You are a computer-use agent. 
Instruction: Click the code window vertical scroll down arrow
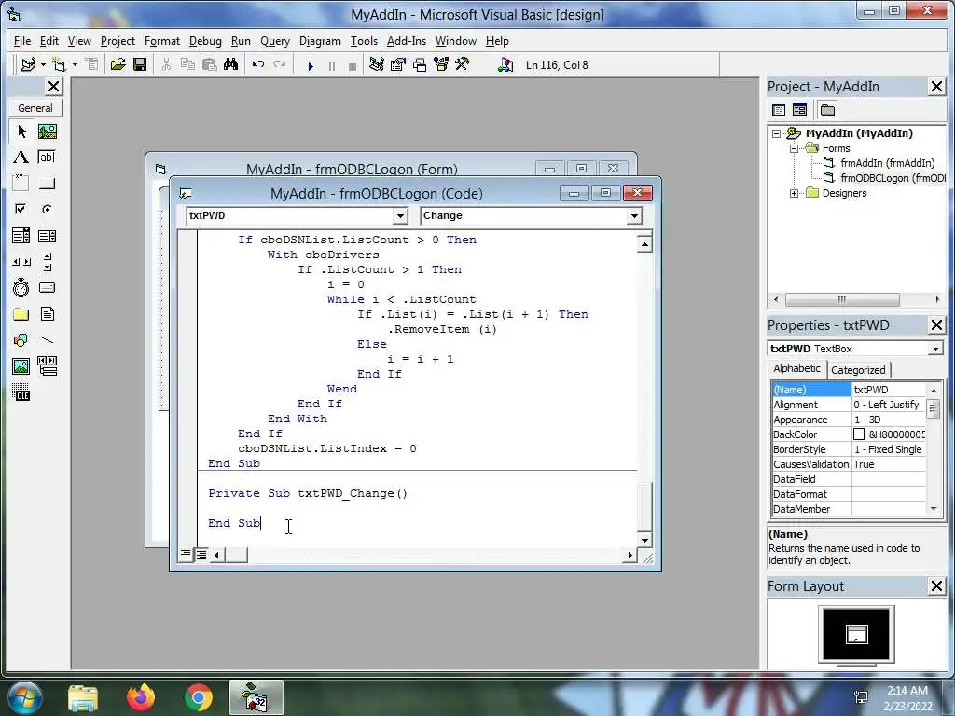(644, 540)
